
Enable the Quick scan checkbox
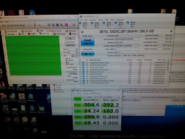tap(66, 42)
